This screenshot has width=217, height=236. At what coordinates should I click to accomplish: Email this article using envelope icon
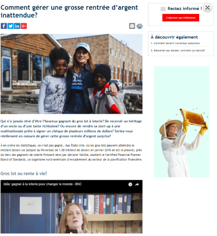click(132, 26)
